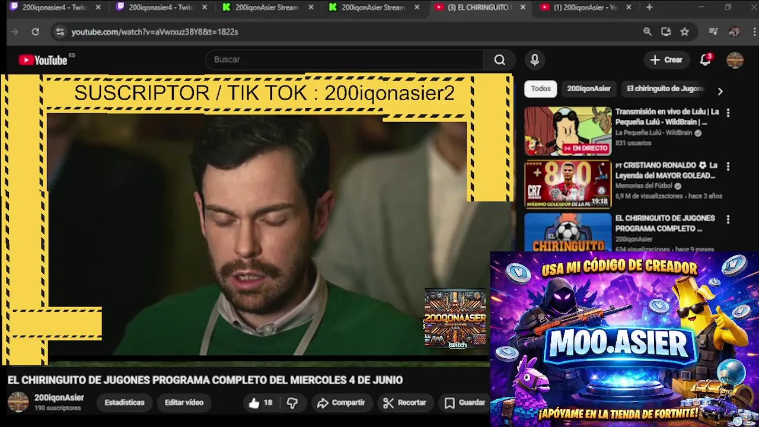
Task: Open the La Pequeña Lulú live thumbnail
Action: point(567,131)
